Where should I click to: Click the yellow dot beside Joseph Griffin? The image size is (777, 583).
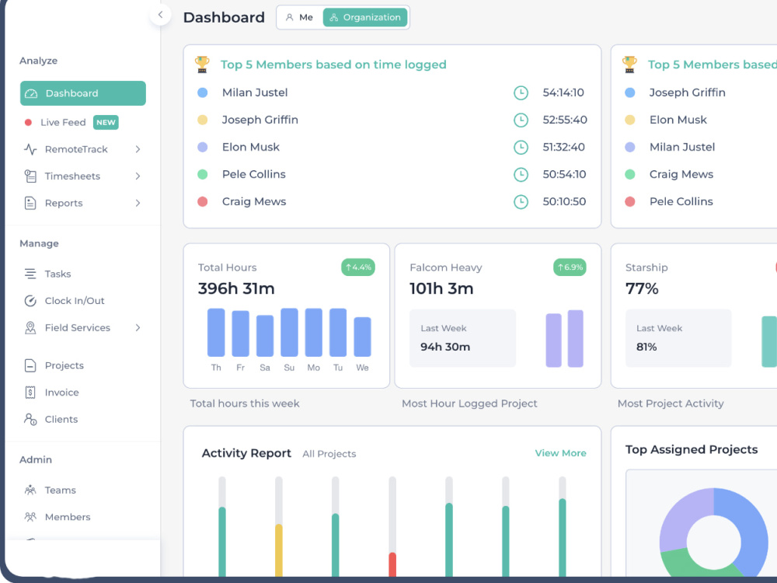pos(202,120)
